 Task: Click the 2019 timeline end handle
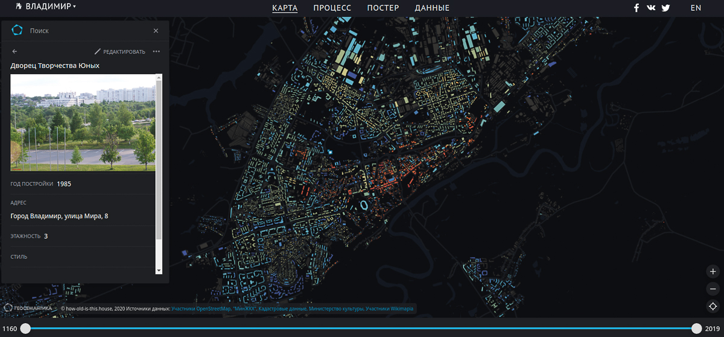(697, 329)
